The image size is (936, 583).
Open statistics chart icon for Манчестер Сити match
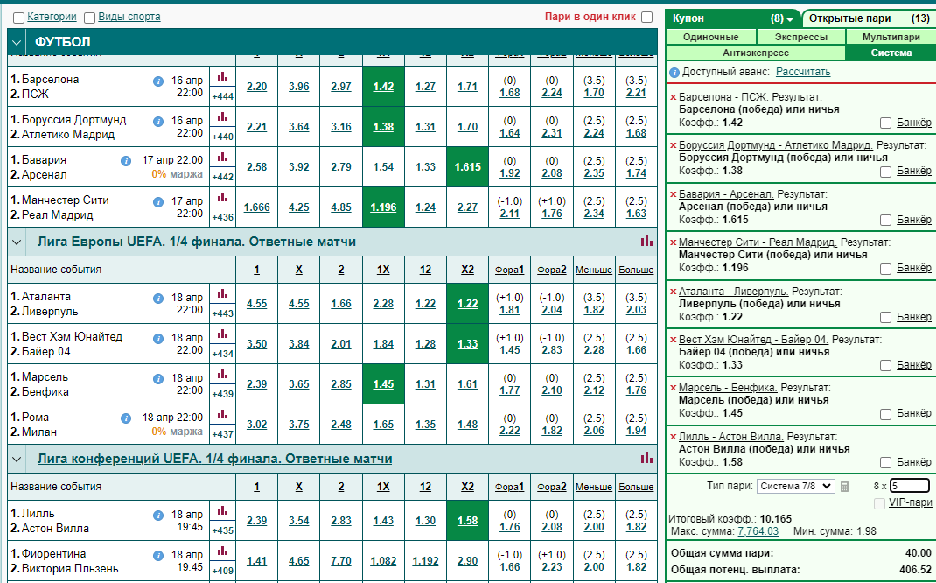click(223, 197)
